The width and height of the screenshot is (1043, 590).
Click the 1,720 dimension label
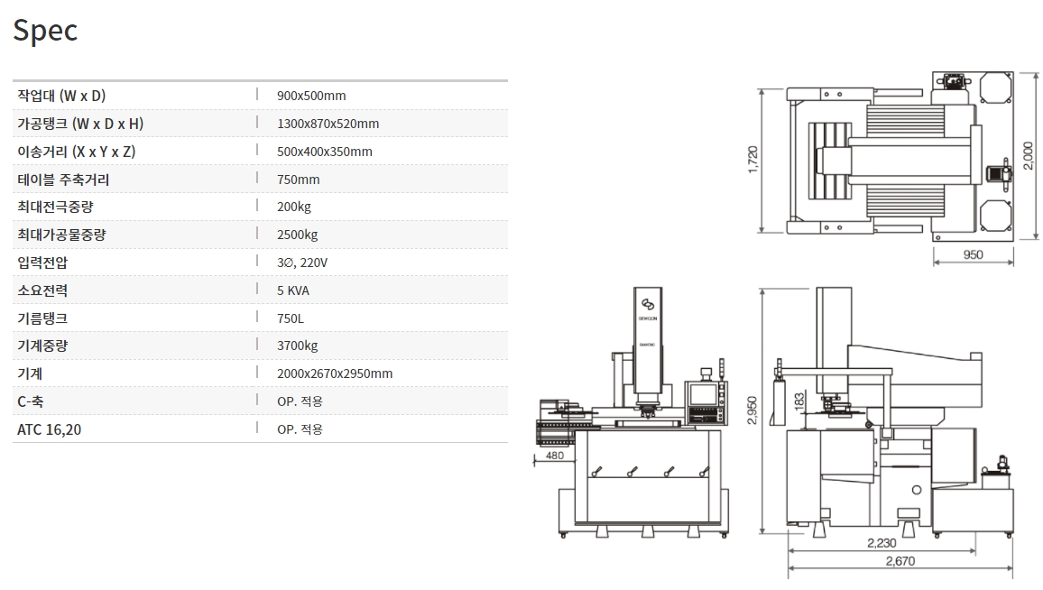(x=753, y=161)
